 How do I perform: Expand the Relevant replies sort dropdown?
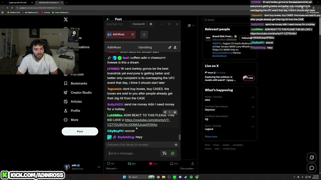(x=112, y=168)
